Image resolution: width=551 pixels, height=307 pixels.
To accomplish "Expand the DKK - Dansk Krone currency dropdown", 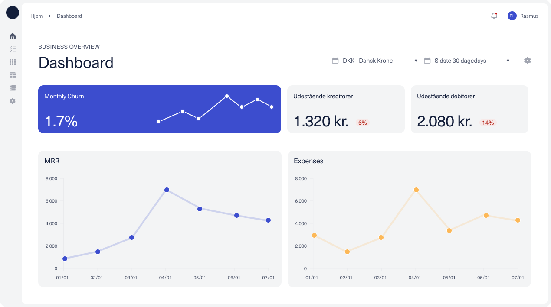I will 374,61.
